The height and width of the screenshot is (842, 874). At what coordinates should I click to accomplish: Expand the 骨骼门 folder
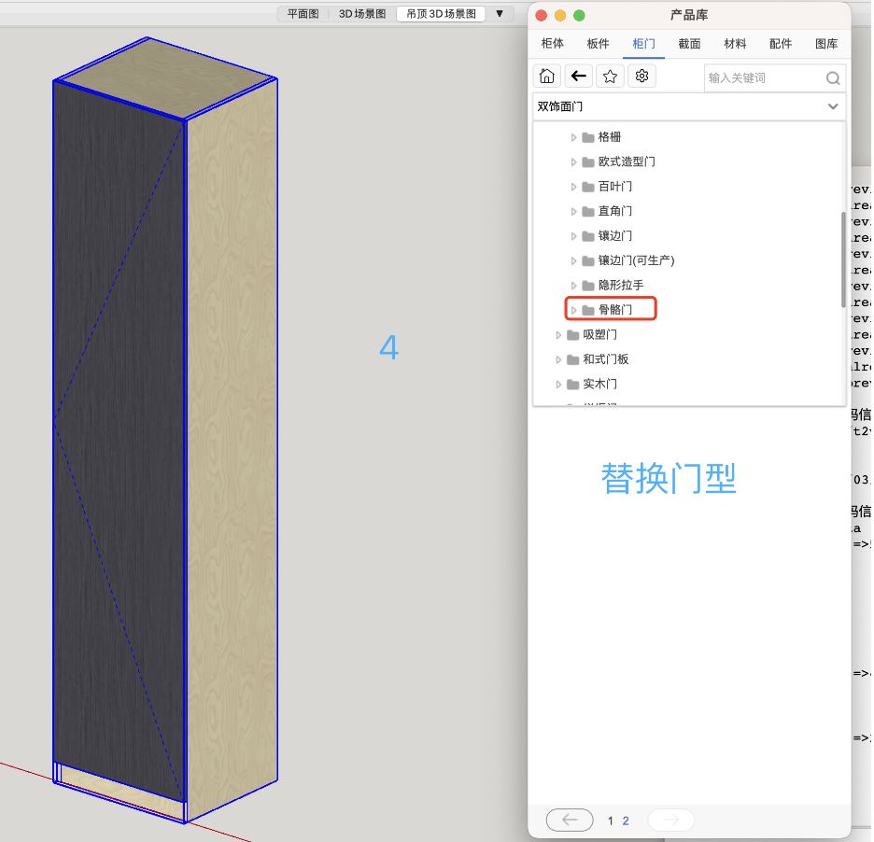(x=574, y=310)
